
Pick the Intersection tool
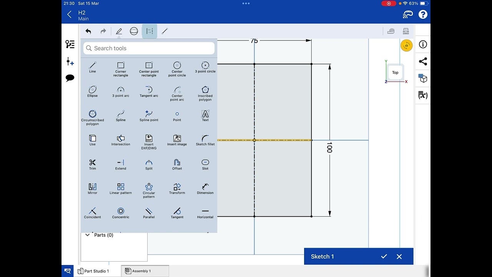121,140
